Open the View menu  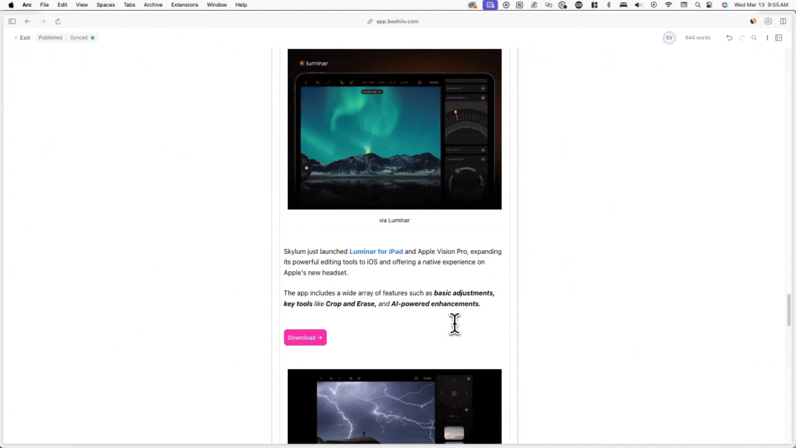click(x=82, y=5)
